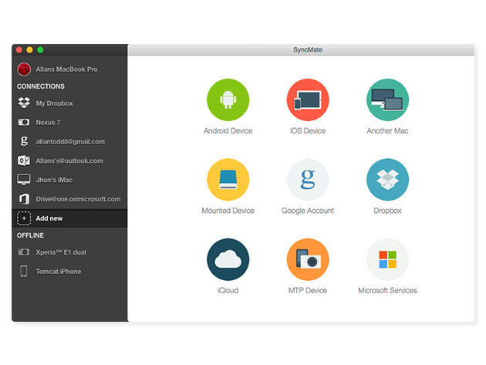Open the Microsoft Services icon
The image size is (486, 365).
[x=387, y=259]
